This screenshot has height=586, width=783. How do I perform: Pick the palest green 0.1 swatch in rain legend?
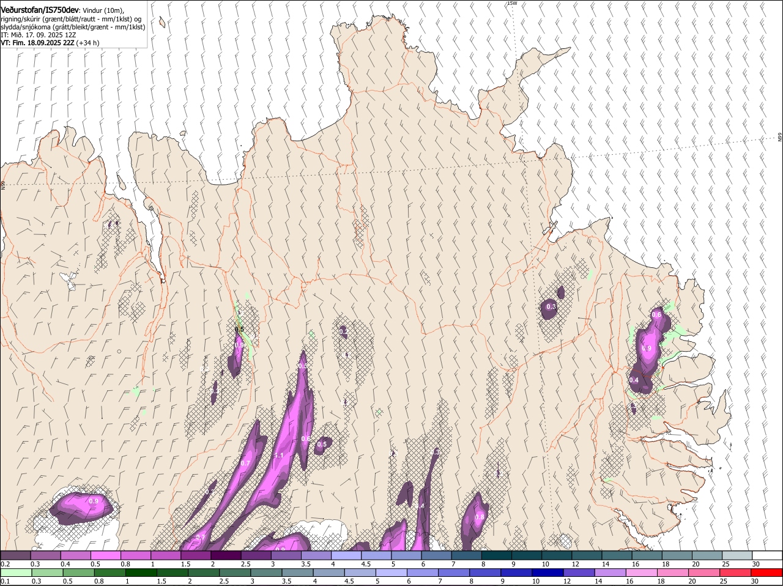[16, 573]
